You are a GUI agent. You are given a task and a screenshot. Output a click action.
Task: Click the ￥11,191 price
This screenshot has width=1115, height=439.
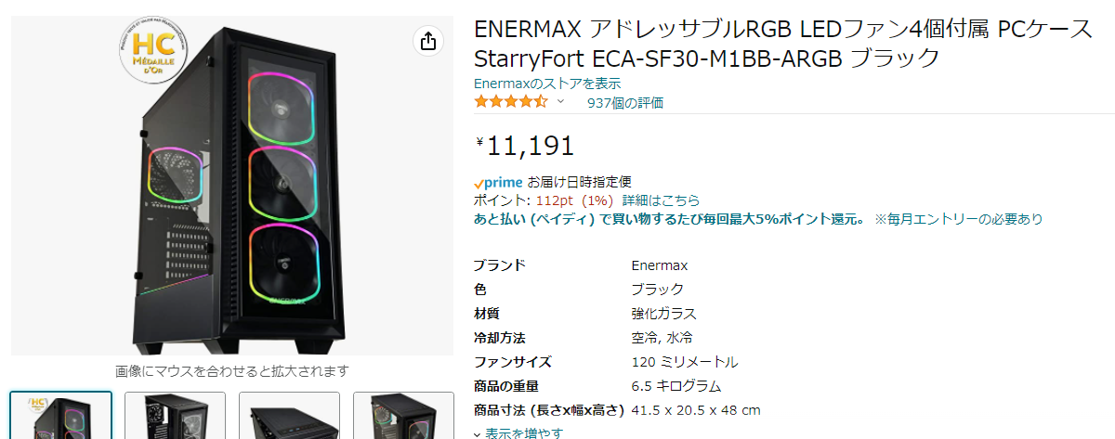coord(525,145)
